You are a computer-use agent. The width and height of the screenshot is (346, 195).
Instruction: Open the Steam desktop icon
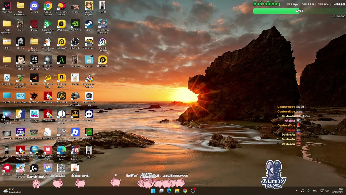89,25
